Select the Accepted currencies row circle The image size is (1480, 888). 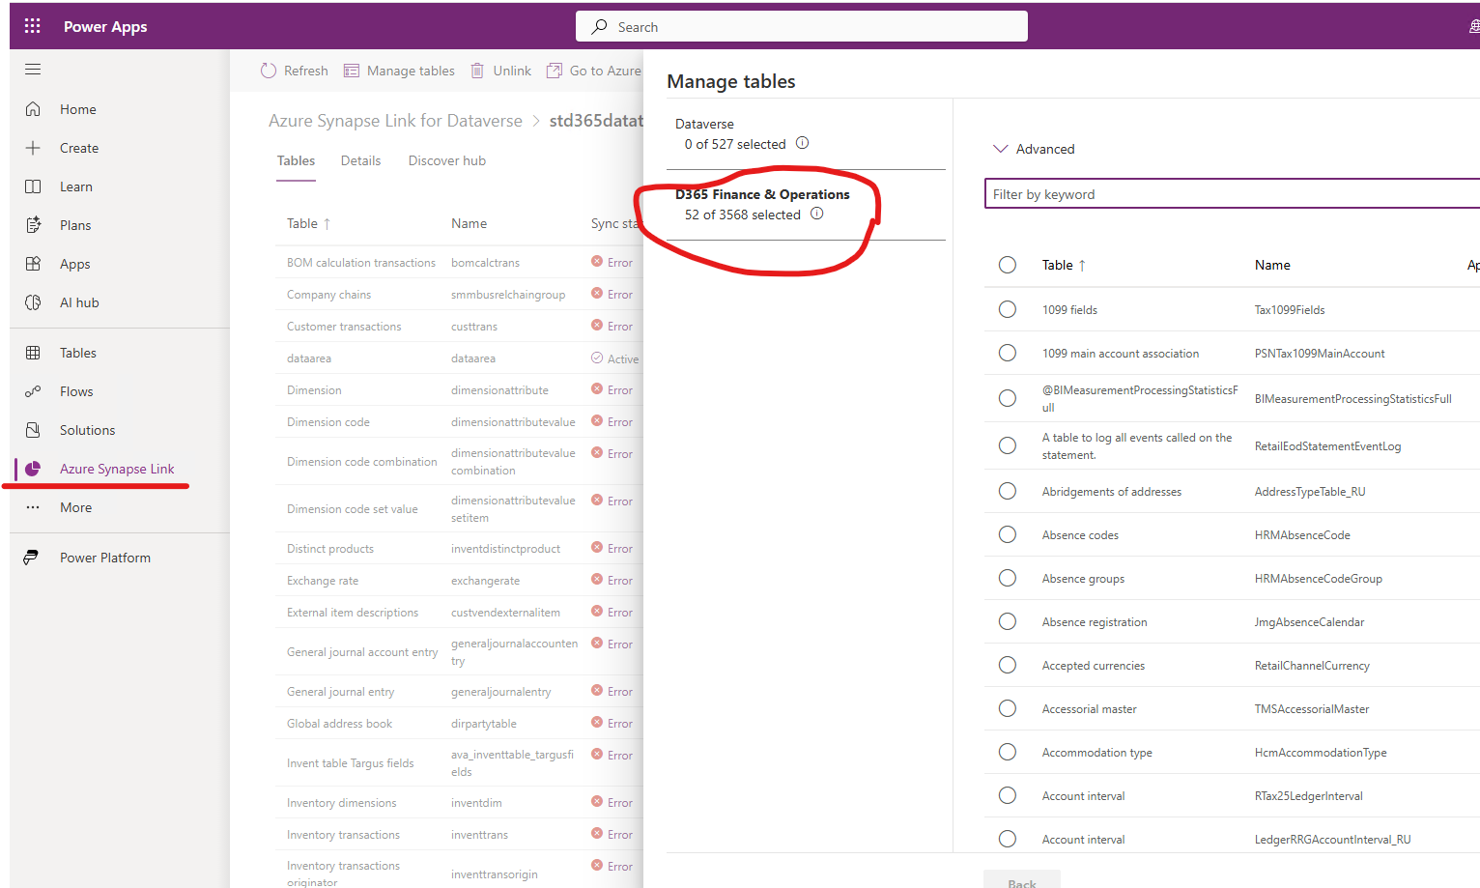[1008, 665]
